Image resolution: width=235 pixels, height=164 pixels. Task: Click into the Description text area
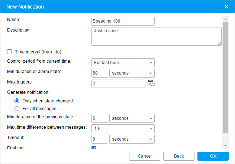pyautogui.click(x=156, y=36)
